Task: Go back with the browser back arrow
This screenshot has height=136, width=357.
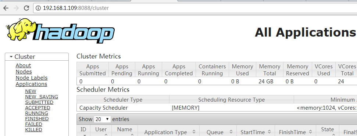Action: pos(6,8)
